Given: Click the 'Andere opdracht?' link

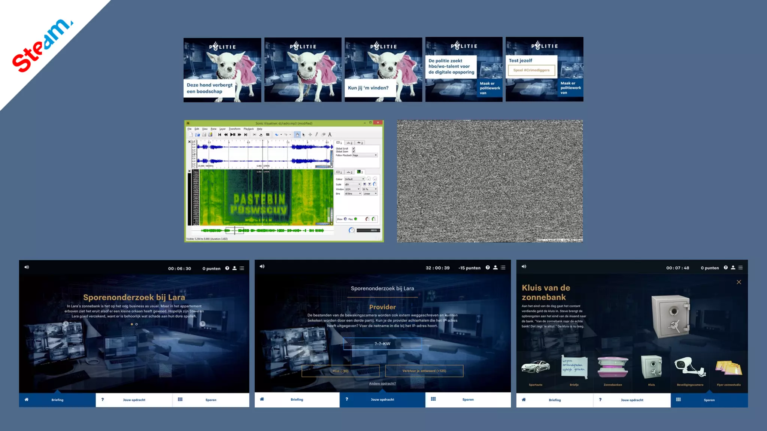Looking at the screenshot, I should point(382,383).
